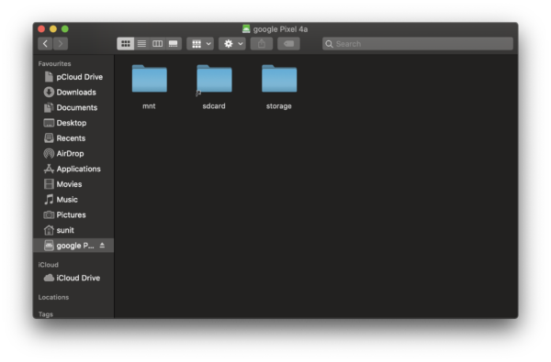Click the Music note icon
551x362 pixels.
click(49, 200)
